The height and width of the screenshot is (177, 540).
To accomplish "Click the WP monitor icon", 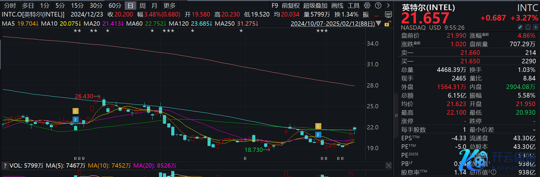I will 388,15.
